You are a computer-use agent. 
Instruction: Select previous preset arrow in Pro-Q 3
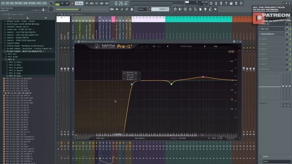click(x=167, y=46)
